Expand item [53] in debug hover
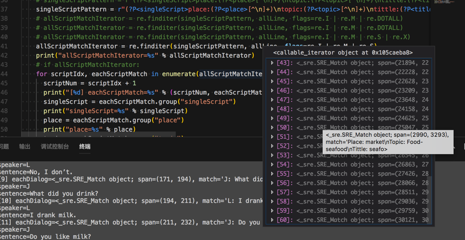Screen dimensions: 465x240 point(272,155)
